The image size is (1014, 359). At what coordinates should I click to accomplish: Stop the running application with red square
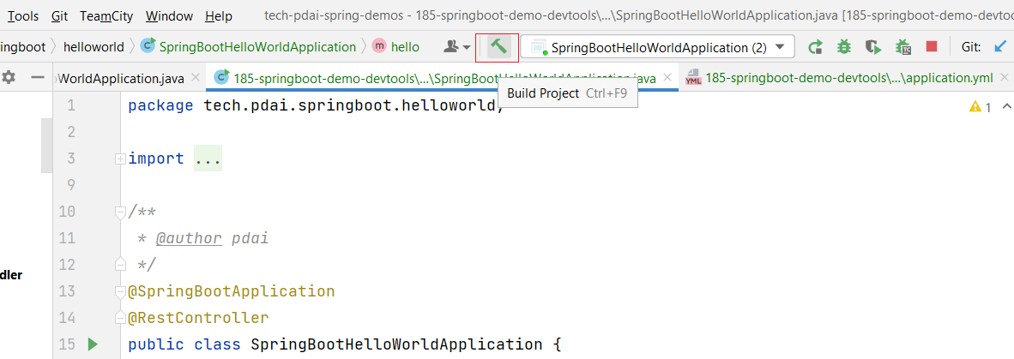point(931,47)
